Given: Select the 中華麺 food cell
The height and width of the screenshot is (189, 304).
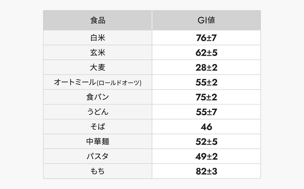Looking at the screenshot, I should click(x=98, y=142).
